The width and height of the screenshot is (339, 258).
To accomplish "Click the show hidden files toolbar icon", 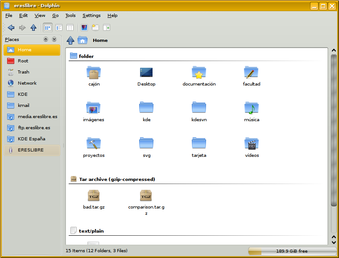I will pyautogui.click(x=95, y=28).
